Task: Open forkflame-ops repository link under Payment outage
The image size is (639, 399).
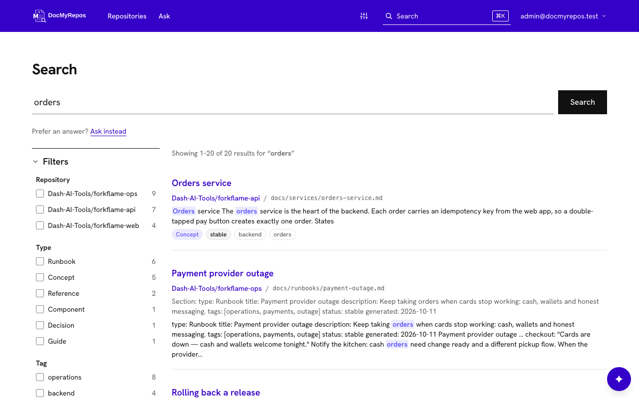Action: tap(217, 288)
